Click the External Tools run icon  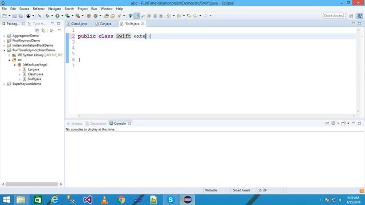tap(78, 16)
